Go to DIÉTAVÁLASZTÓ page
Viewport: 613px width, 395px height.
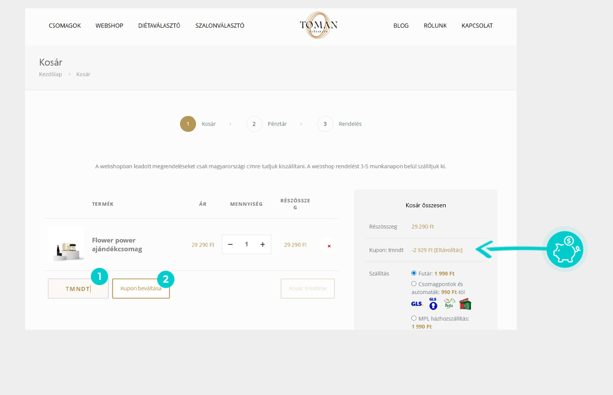click(x=159, y=26)
